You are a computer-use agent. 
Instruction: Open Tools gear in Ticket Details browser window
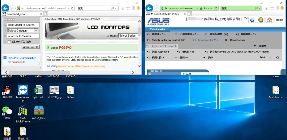point(277,8)
